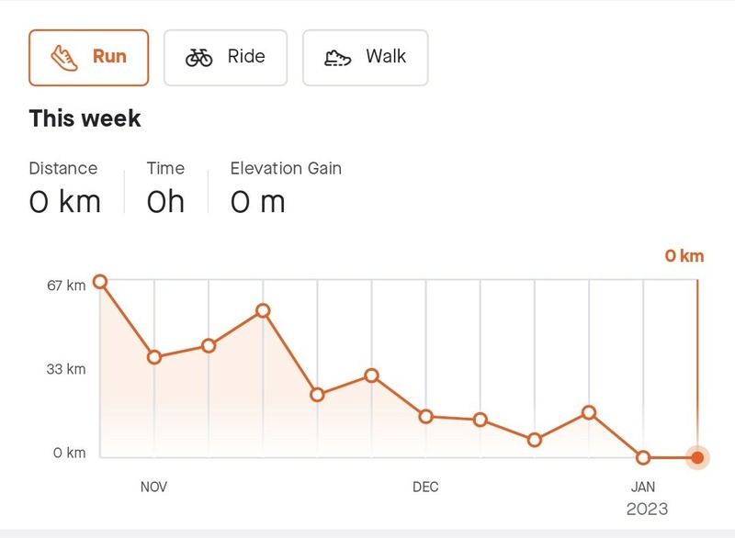The image size is (735, 538).
Task: Click the 2023 year label
Action: click(x=647, y=509)
